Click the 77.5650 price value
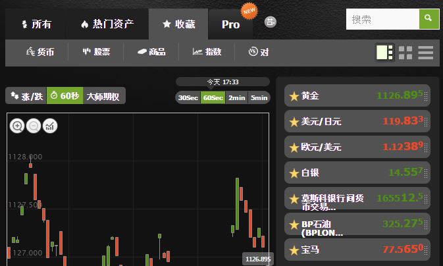The width and height of the screenshot is (443, 266). (403, 249)
